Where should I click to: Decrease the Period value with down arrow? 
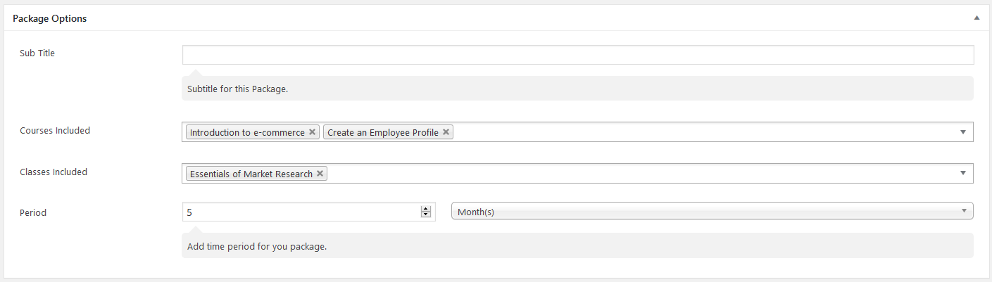(x=425, y=214)
